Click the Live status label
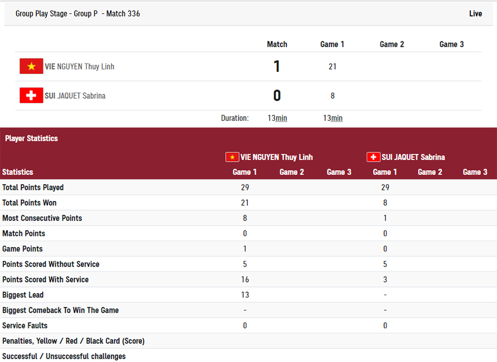This screenshot has height=362, width=497. 475,14
